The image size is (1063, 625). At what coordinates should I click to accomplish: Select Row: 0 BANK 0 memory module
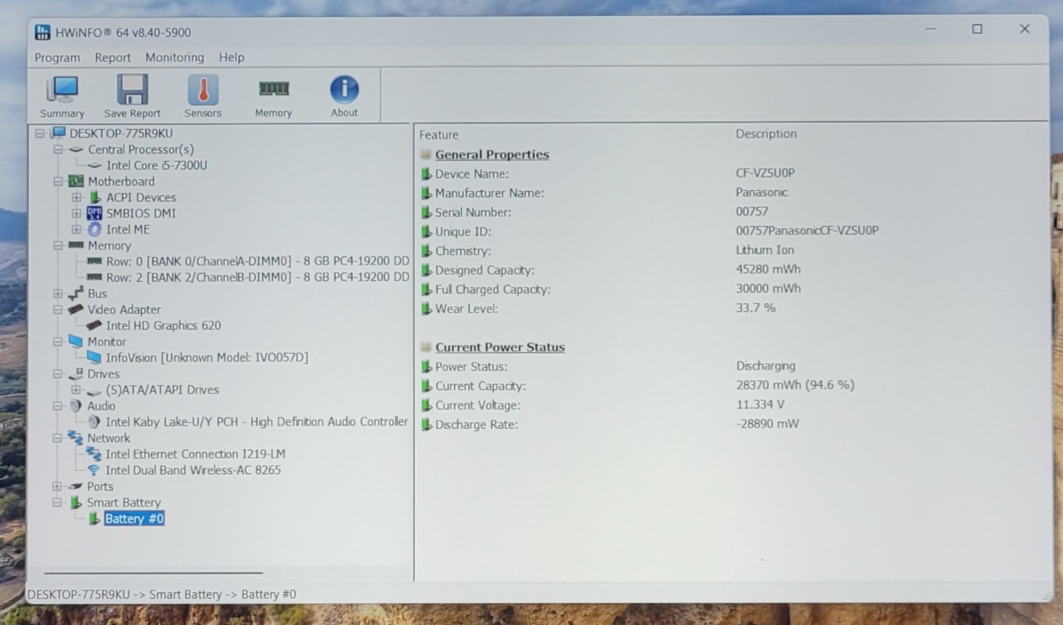(x=258, y=261)
